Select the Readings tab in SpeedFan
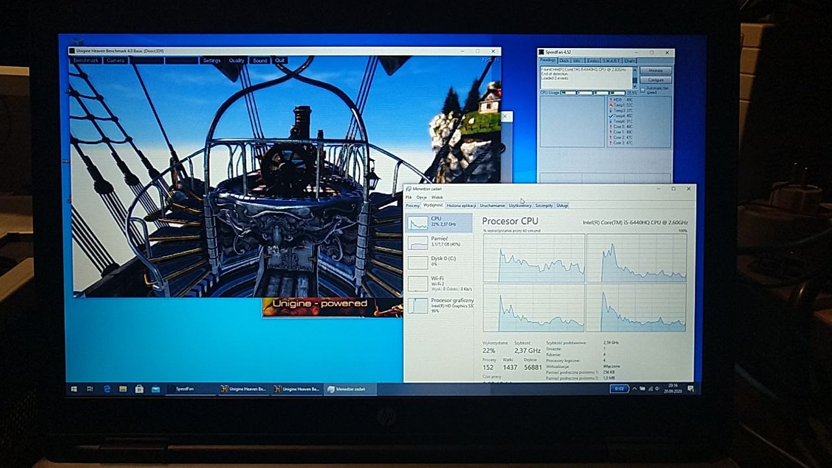The width and height of the screenshot is (832, 468). pyautogui.click(x=548, y=60)
